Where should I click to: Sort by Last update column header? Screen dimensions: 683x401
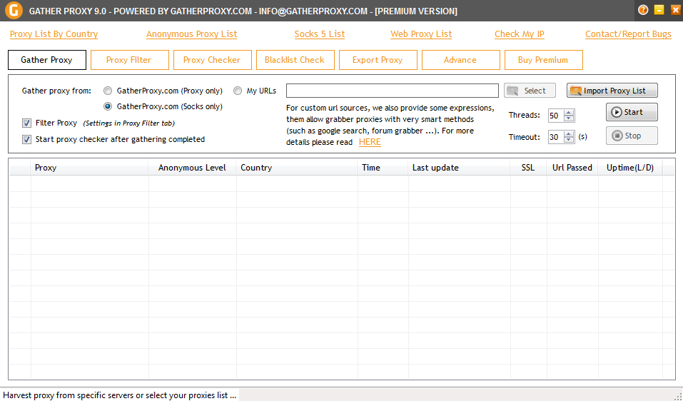pos(459,168)
